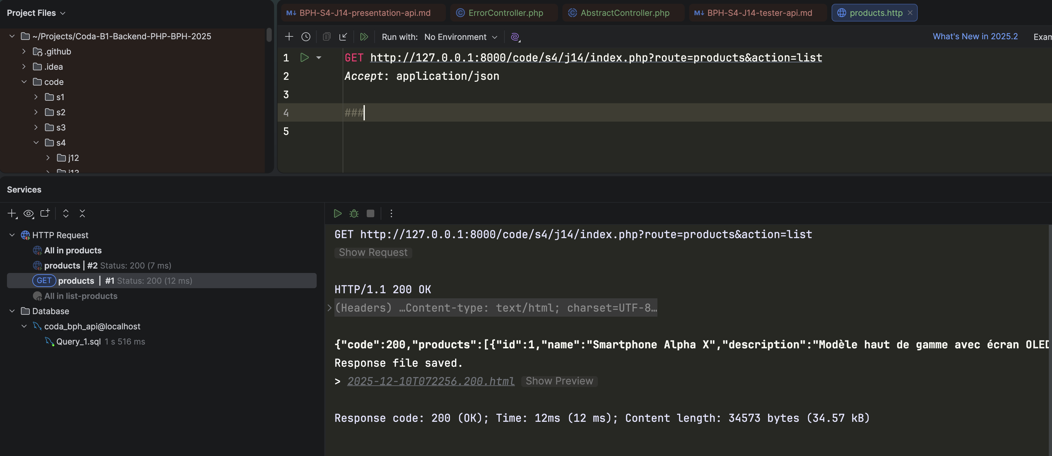Open View Options with the eye icon
The image size is (1052, 456).
pyautogui.click(x=29, y=213)
